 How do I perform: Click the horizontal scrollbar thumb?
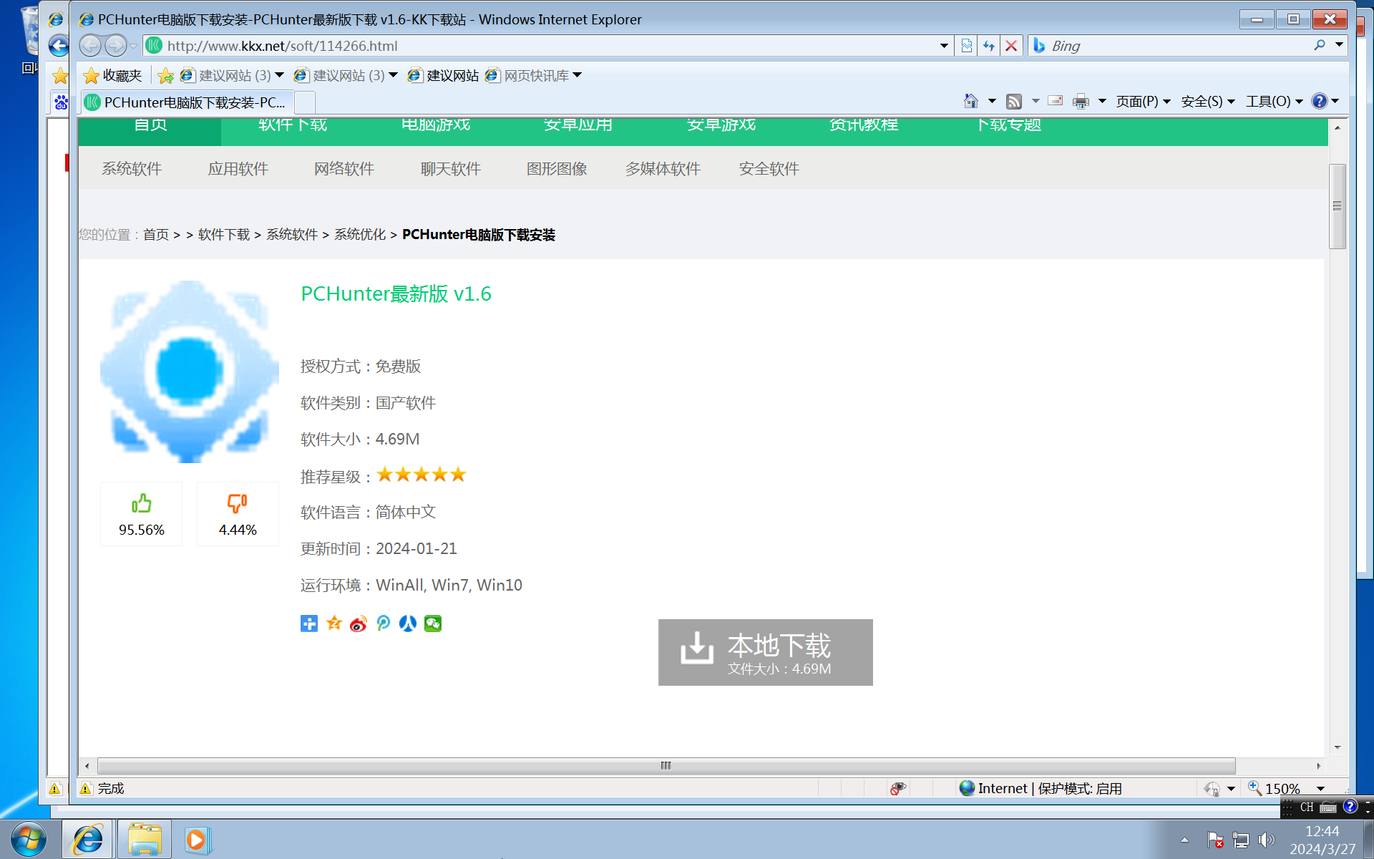[x=666, y=766]
